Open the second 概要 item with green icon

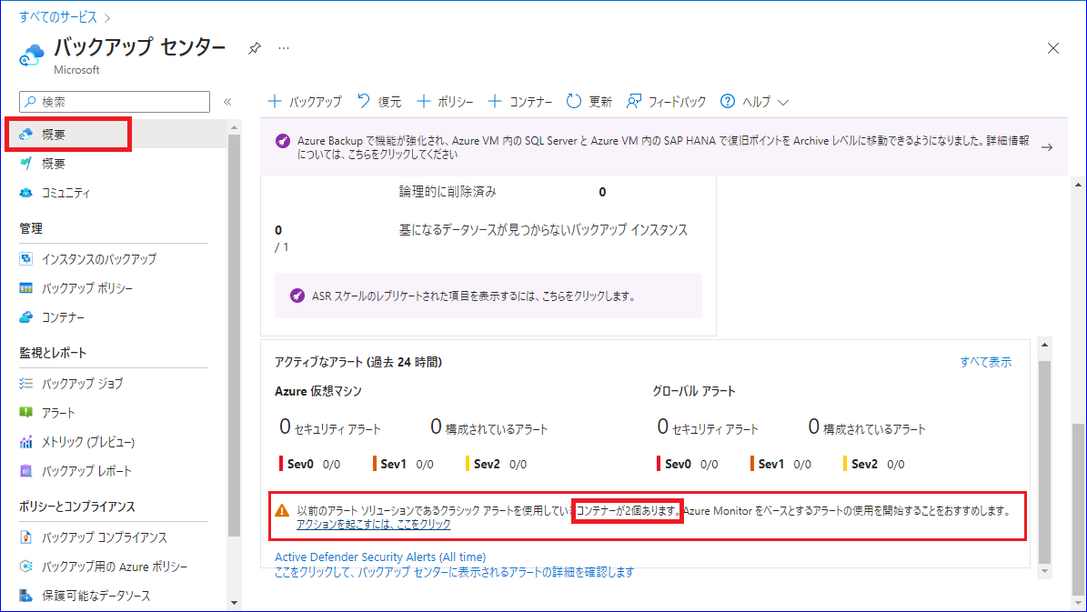tap(53, 164)
